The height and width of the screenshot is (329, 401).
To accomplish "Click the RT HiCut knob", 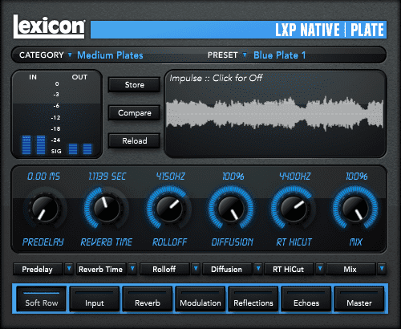I will click(294, 209).
